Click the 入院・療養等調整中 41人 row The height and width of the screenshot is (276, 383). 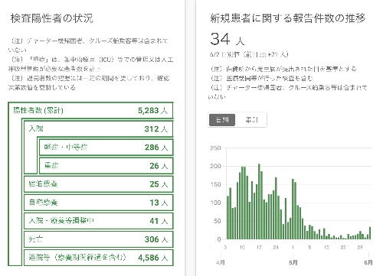pos(98,221)
